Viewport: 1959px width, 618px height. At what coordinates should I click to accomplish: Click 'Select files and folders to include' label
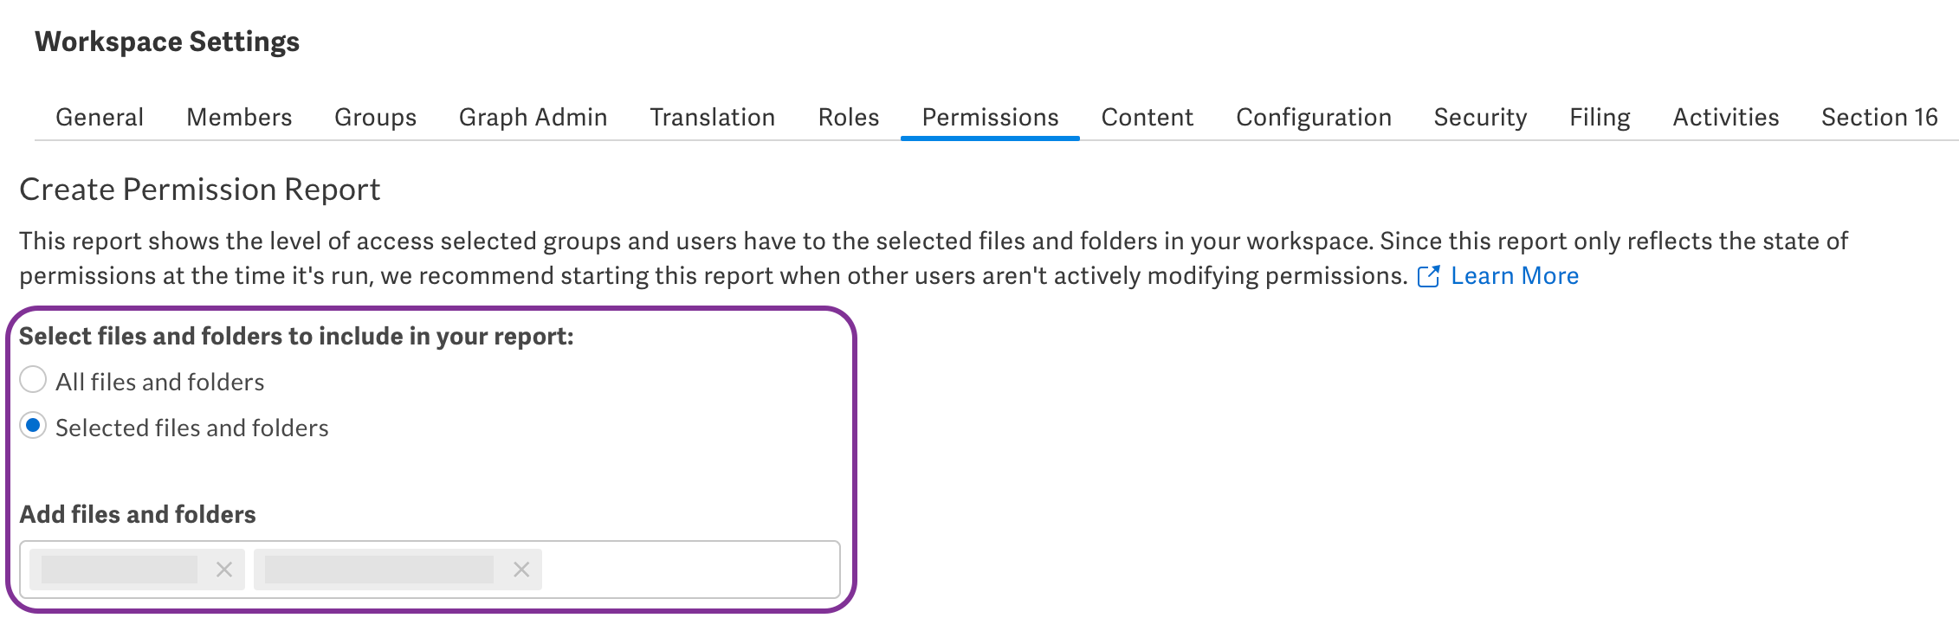click(x=296, y=336)
